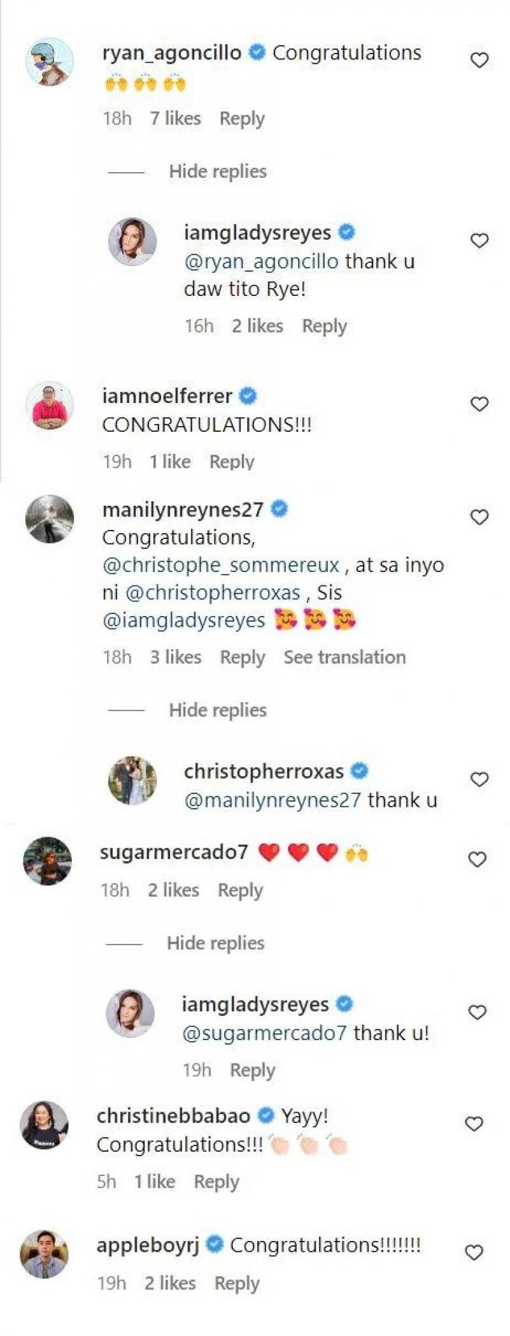
Task: Open the @christophe_sommereux mention link
Action: 221,565
